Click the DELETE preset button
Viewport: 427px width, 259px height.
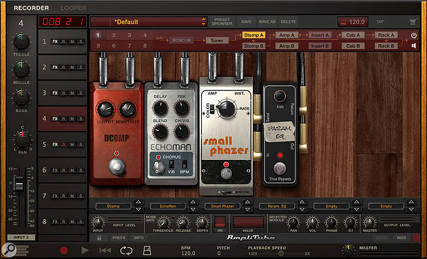[x=288, y=21]
